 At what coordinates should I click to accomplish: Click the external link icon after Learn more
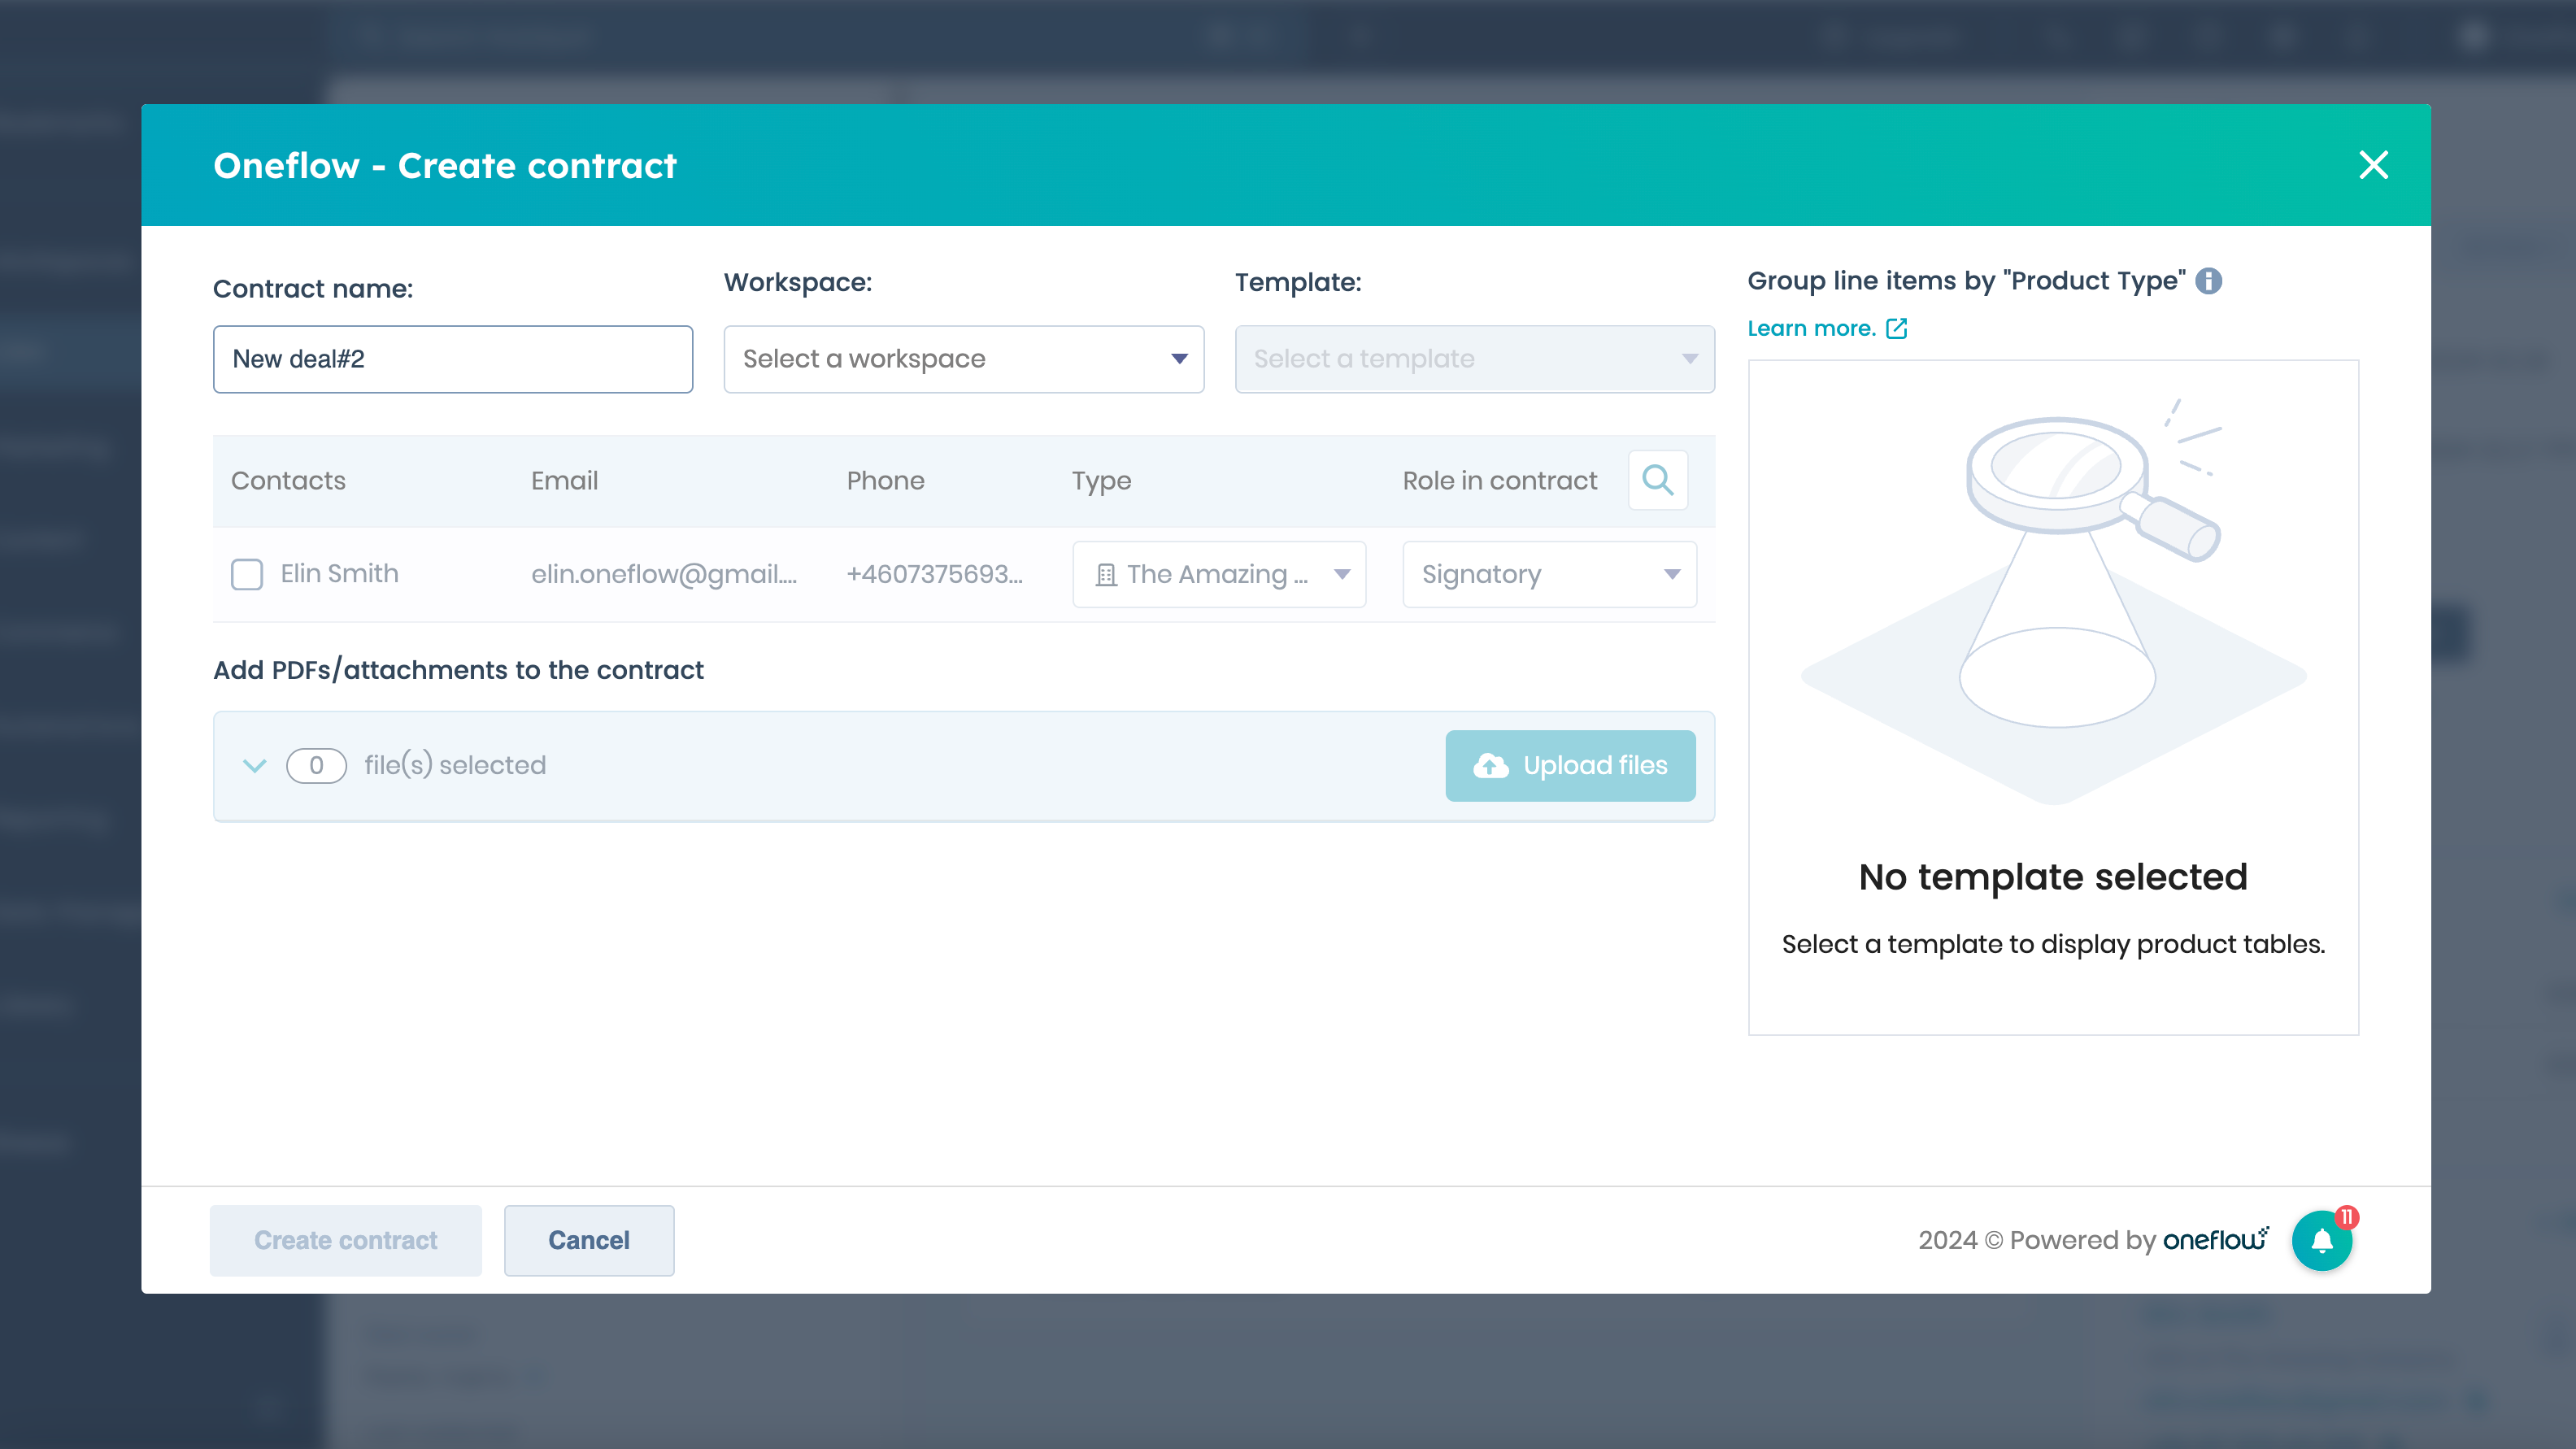click(x=1896, y=328)
